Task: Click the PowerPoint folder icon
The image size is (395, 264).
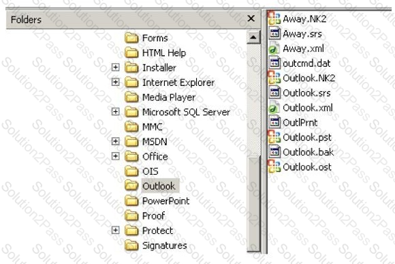Action: (131, 201)
